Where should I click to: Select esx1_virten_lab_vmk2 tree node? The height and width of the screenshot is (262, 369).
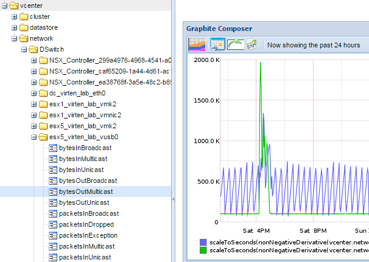[x=83, y=104]
